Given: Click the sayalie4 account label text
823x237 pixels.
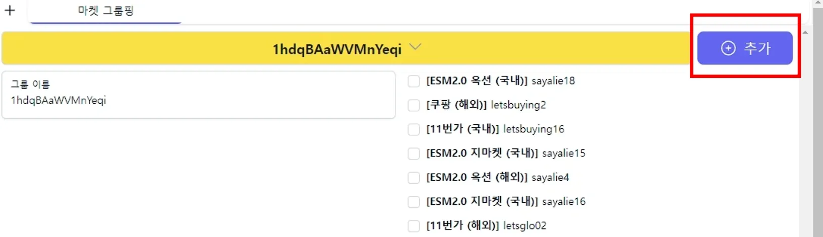Looking at the screenshot, I should pyautogui.click(x=550, y=178).
